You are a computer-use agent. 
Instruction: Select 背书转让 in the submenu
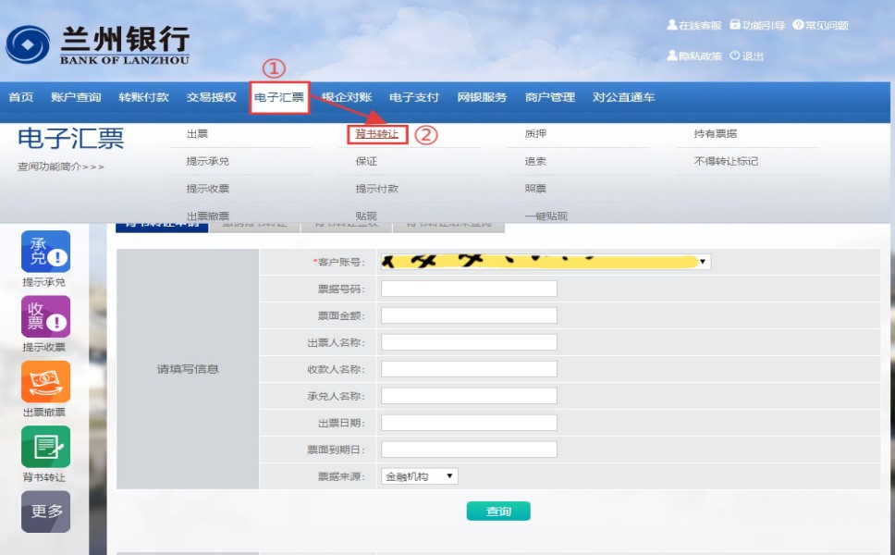tap(377, 134)
